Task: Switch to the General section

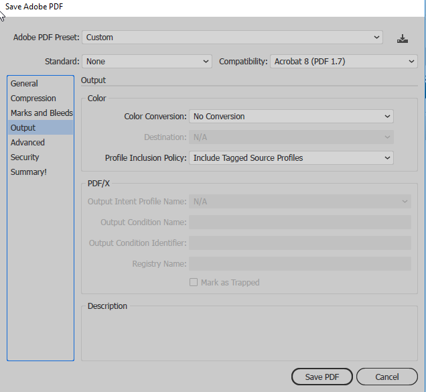Action: [40, 84]
